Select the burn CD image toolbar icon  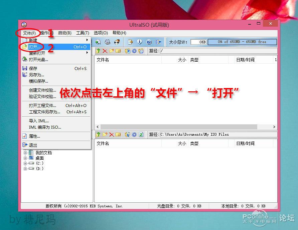(x=117, y=42)
